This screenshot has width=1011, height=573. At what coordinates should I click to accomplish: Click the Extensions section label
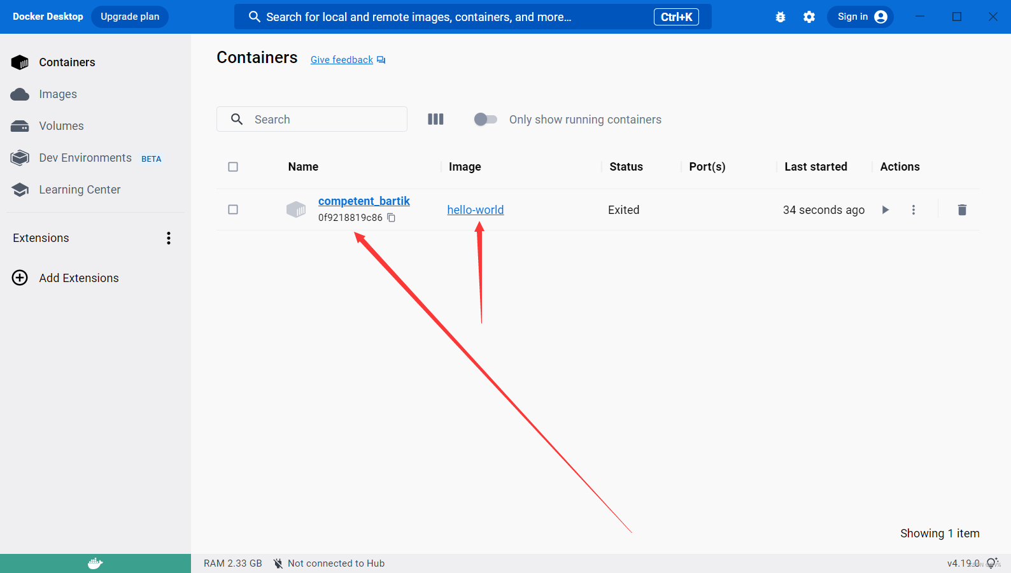click(41, 238)
